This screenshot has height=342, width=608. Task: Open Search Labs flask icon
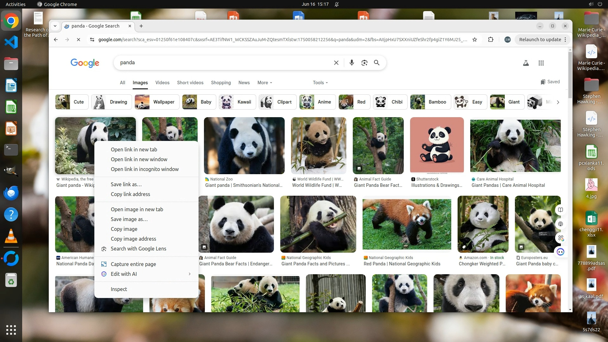pyautogui.click(x=526, y=63)
